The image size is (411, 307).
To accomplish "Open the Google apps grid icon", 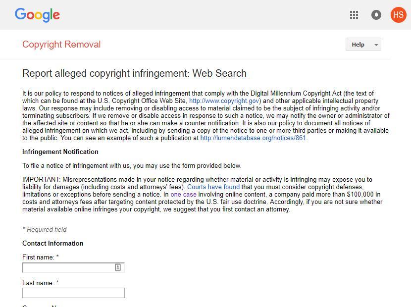I will click(x=354, y=14).
